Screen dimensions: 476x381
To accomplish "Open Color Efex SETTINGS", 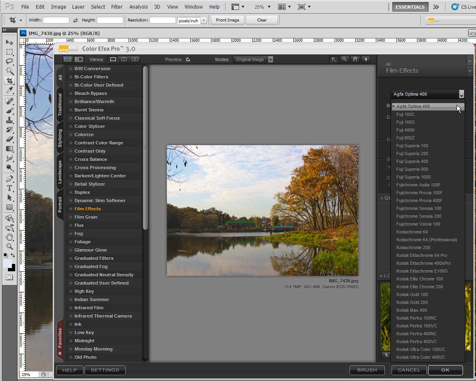I will click(x=105, y=370).
